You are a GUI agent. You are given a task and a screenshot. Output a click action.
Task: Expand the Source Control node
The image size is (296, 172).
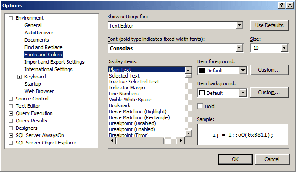[x=11, y=99]
